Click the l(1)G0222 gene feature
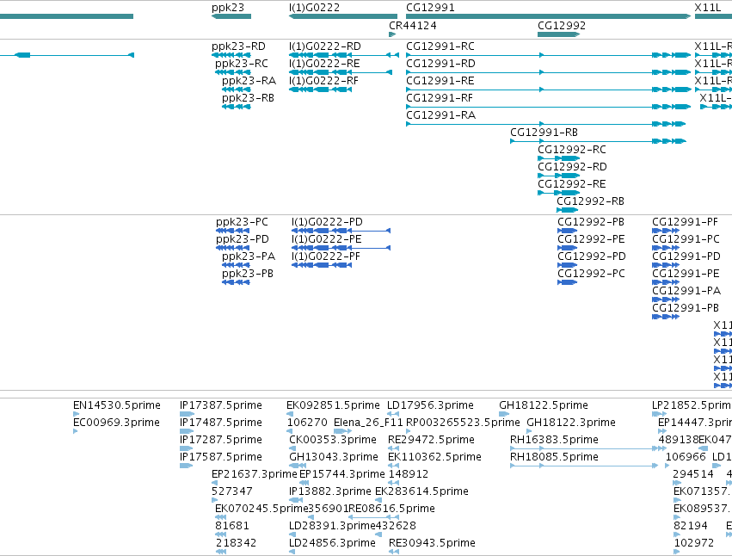Screen dimensions: 732x556 pos(343,16)
